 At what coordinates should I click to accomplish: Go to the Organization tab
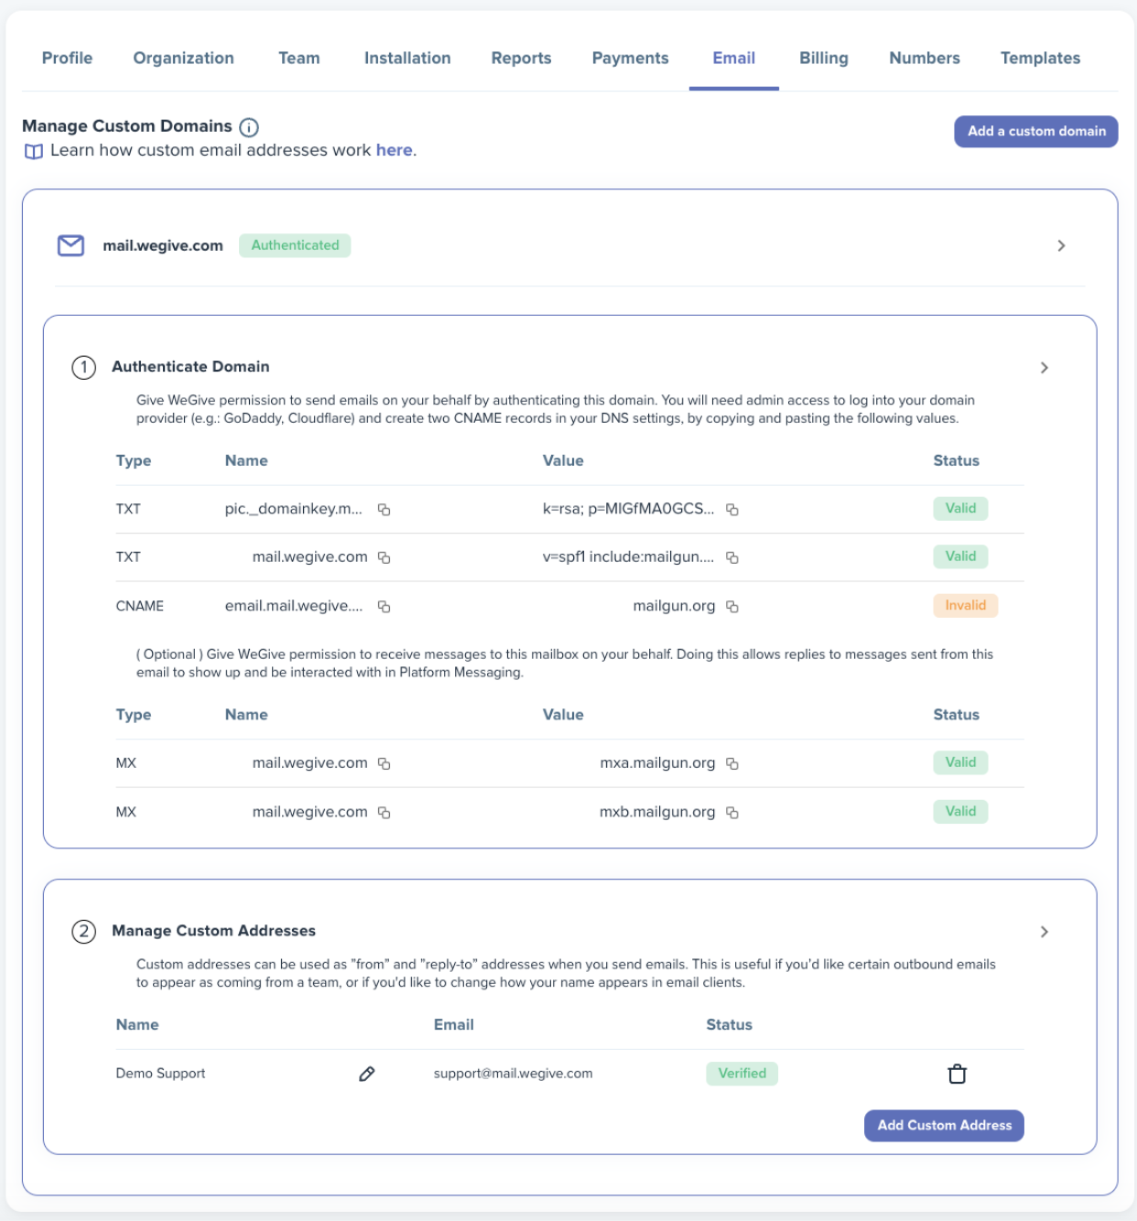pyautogui.click(x=184, y=58)
